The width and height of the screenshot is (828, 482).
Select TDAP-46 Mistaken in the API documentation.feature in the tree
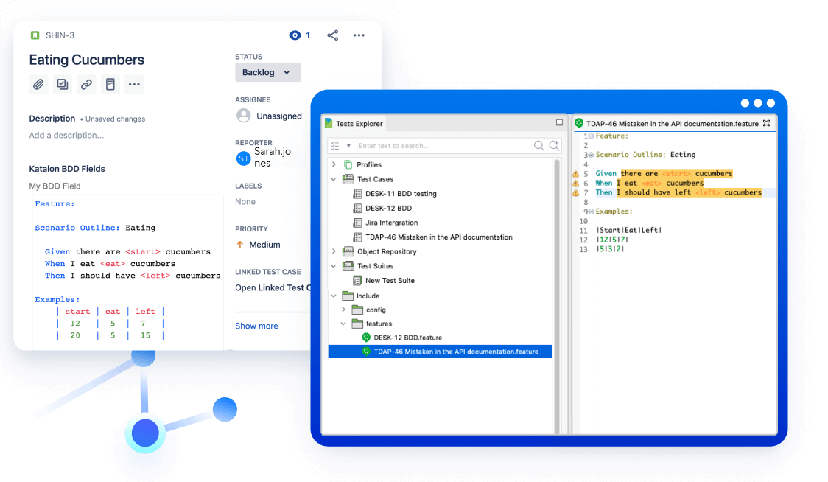(x=440, y=352)
